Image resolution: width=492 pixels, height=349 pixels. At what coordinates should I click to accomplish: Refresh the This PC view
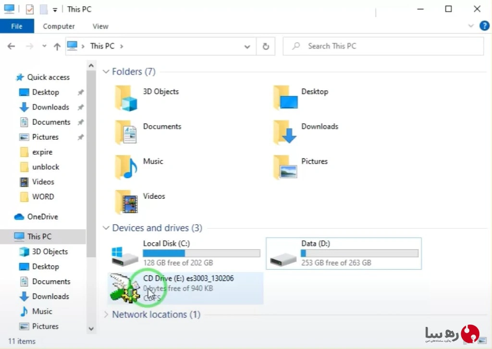266,47
